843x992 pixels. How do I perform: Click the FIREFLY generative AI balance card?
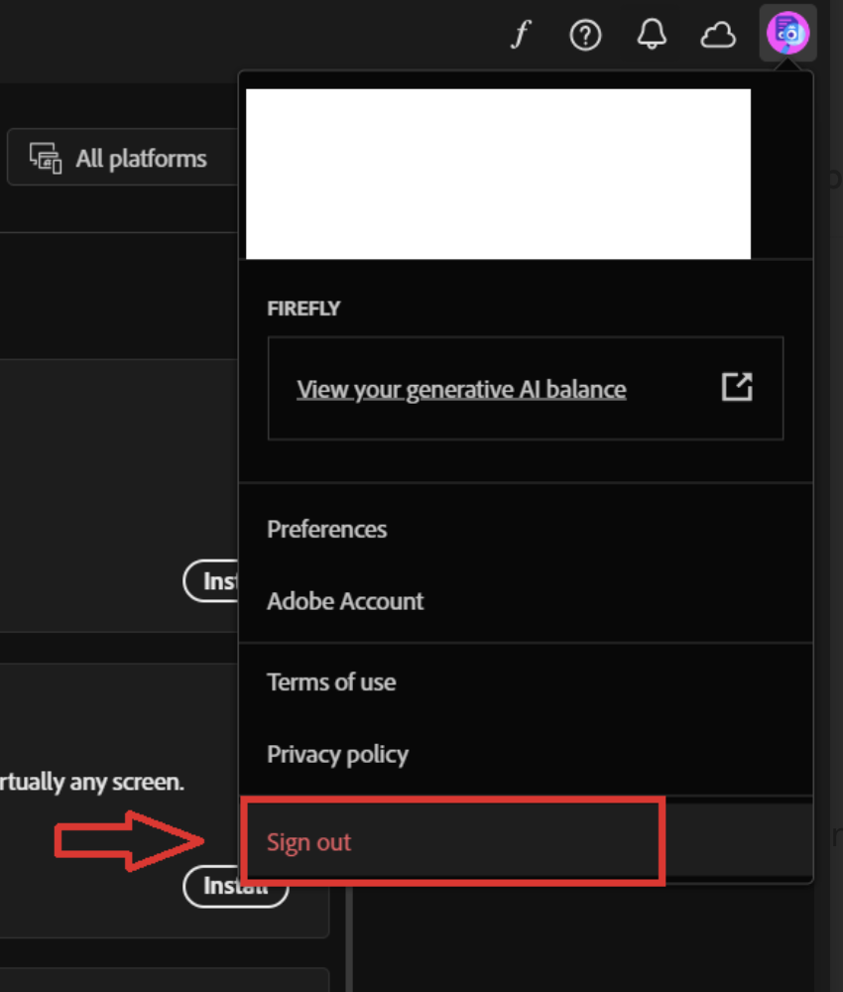[525, 388]
